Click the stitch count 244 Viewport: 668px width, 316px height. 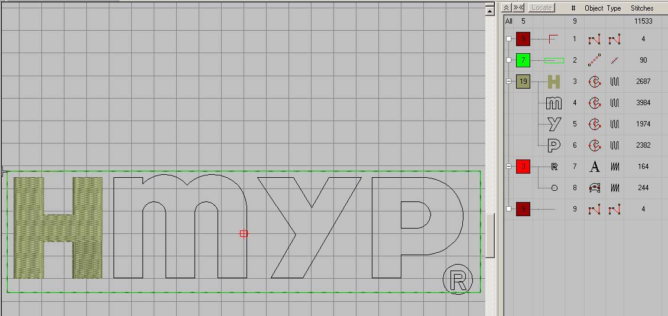click(x=643, y=188)
